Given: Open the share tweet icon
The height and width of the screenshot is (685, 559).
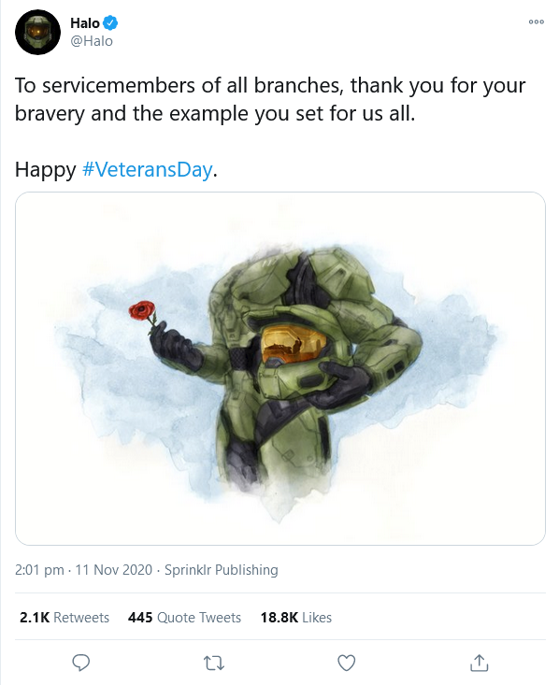Looking at the screenshot, I should coord(479,663).
